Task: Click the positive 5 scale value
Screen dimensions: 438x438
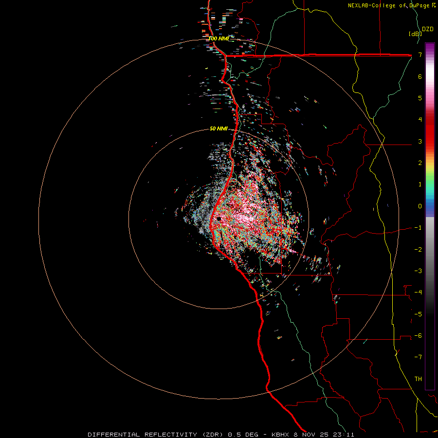Action: [x=420, y=98]
